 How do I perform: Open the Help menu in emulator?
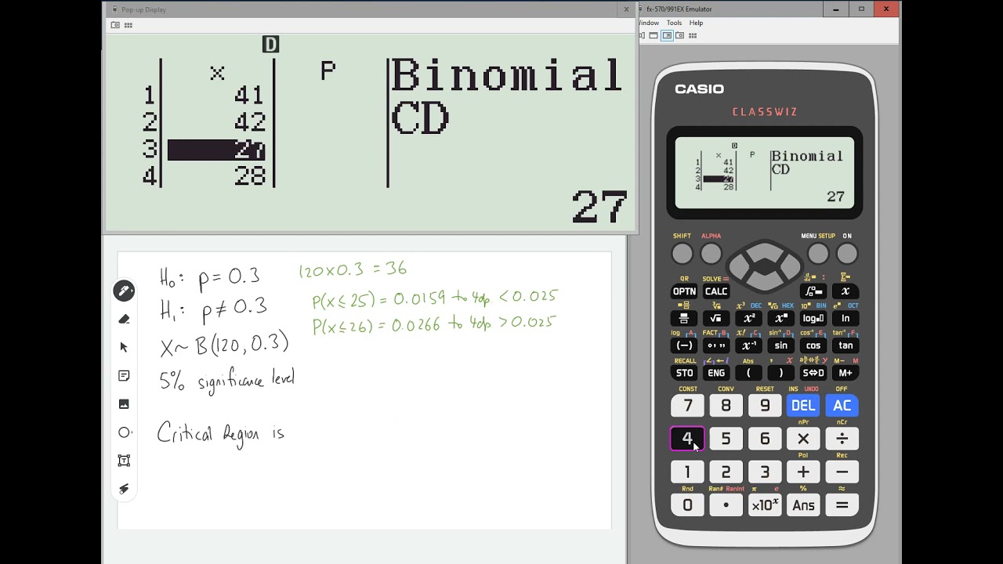point(696,23)
